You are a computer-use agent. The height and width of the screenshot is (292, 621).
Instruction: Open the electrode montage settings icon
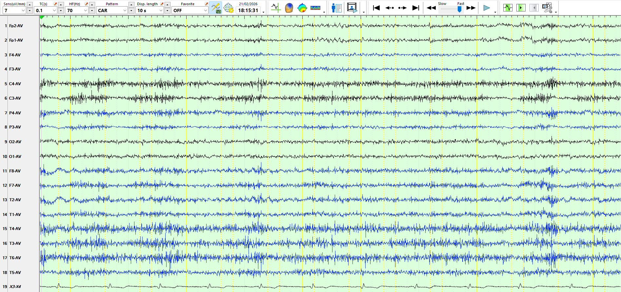click(x=229, y=8)
